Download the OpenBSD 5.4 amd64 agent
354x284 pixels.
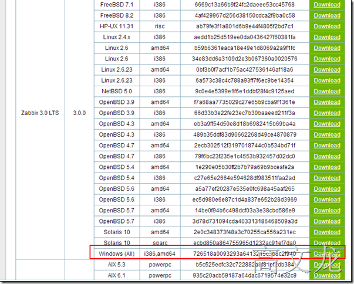tap(327, 167)
